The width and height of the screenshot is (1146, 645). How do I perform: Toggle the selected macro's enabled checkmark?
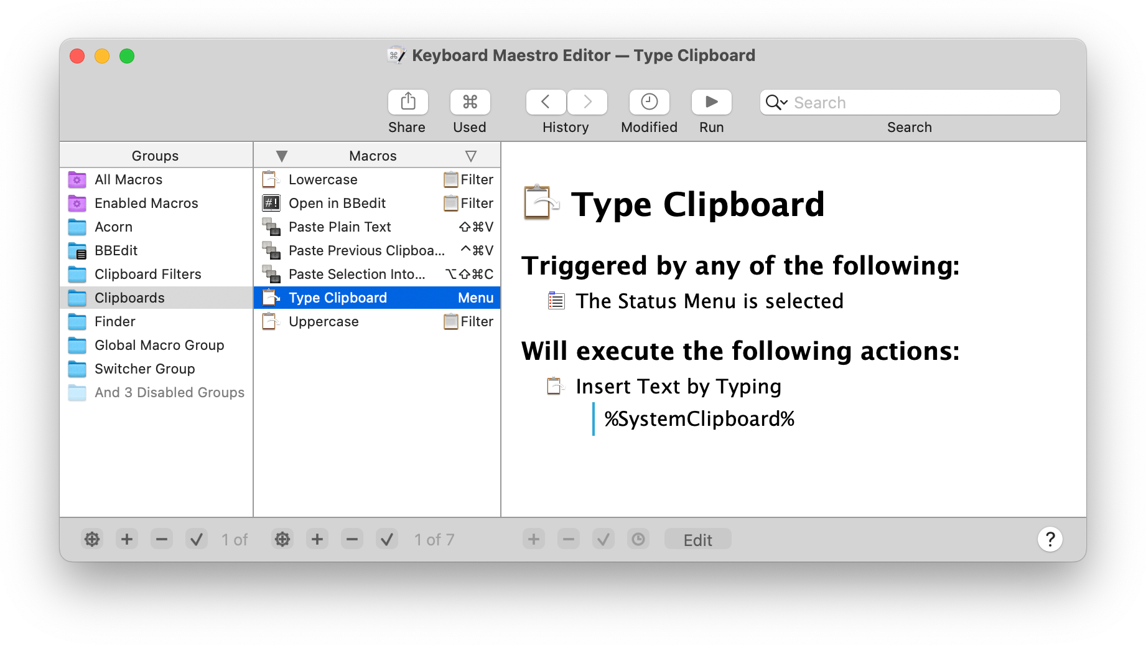[387, 539]
